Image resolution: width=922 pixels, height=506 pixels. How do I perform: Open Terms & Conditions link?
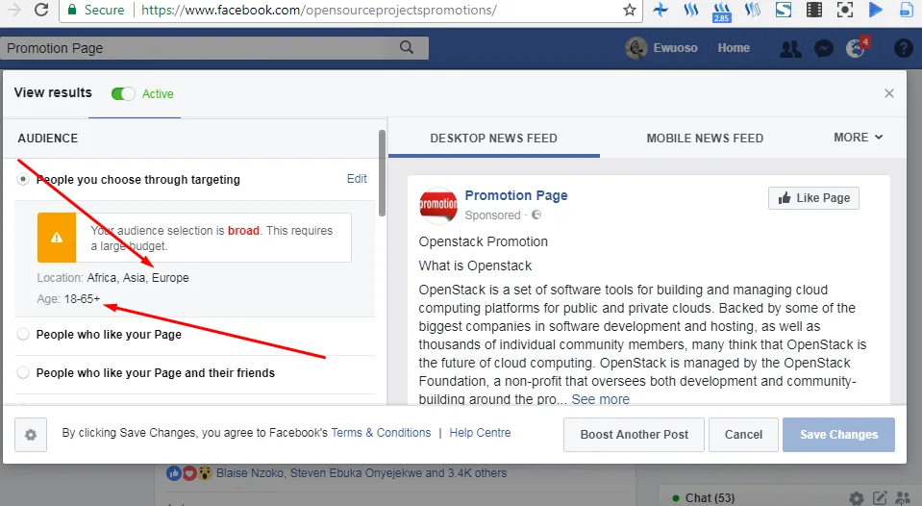pyautogui.click(x=381, y=433)
